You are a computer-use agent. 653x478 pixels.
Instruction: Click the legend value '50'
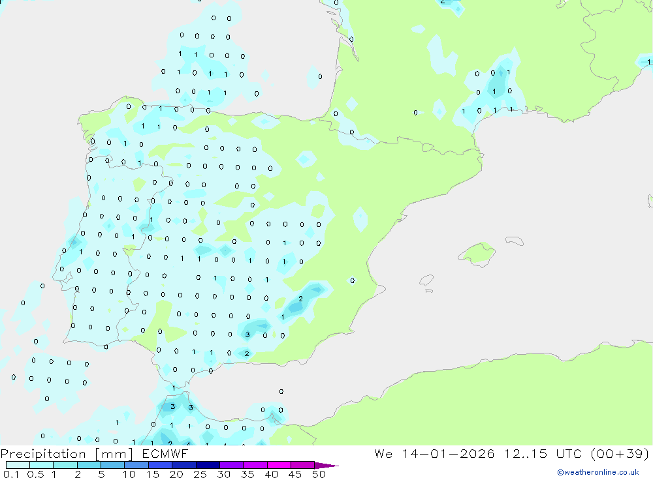pyautogui.click(x=319, y=474)
